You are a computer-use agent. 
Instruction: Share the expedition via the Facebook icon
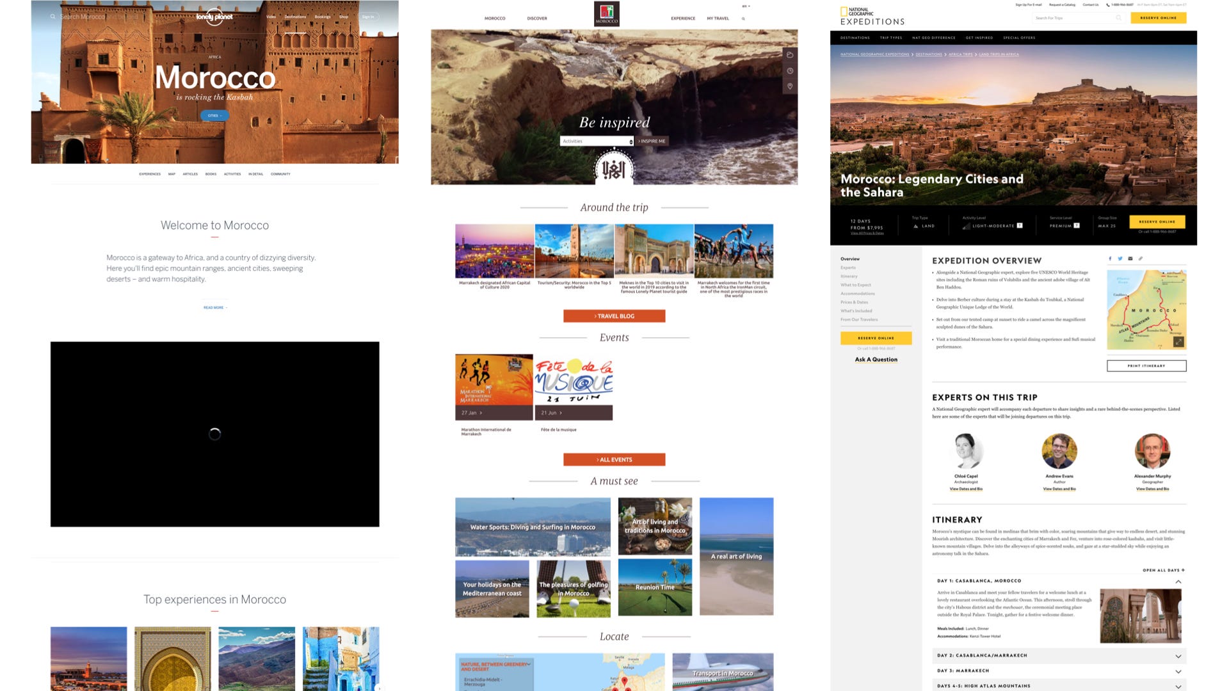(1110, 258)
